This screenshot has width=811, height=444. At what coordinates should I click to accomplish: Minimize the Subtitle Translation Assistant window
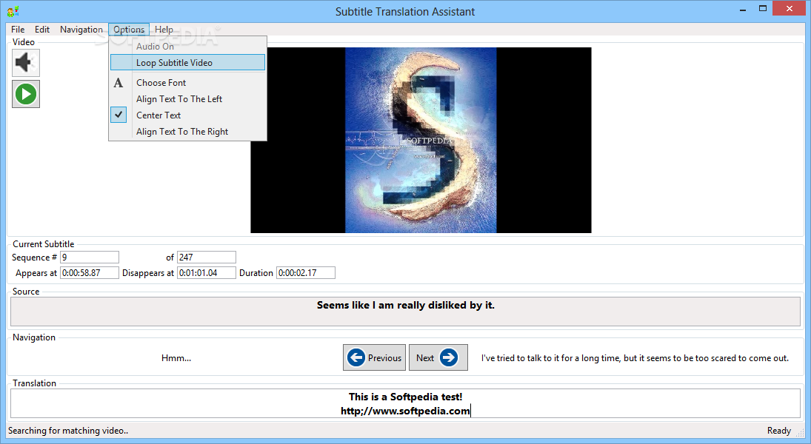[x=743, y=10]
